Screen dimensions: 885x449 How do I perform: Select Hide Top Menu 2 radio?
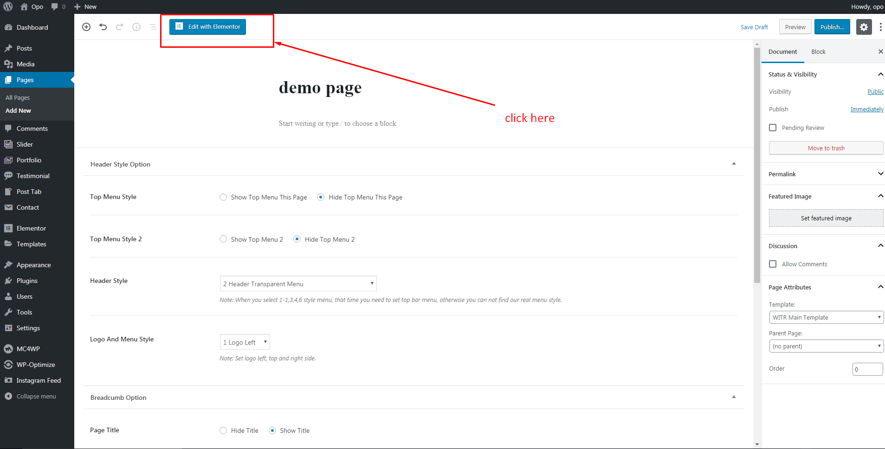(297, 239)
